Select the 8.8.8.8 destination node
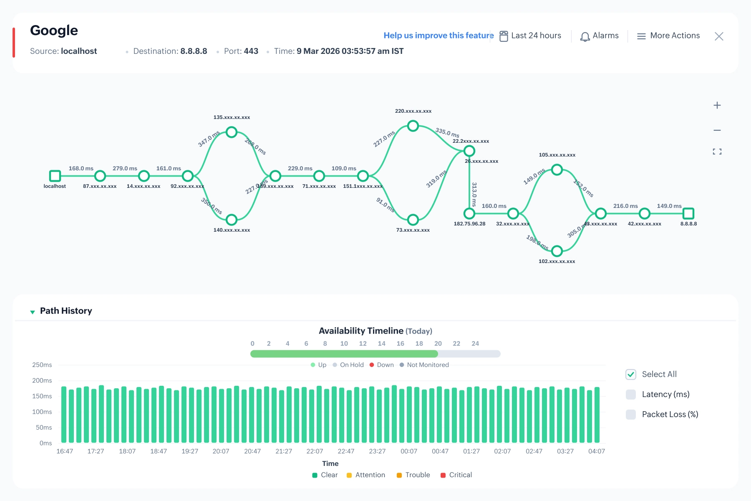 688,213
